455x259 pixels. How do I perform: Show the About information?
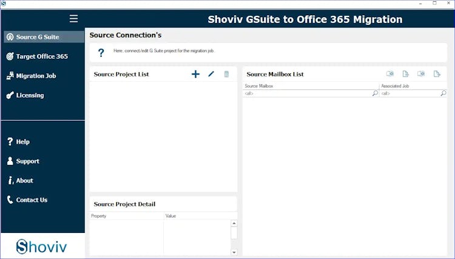pyautogui.click(x=24, y=180)
